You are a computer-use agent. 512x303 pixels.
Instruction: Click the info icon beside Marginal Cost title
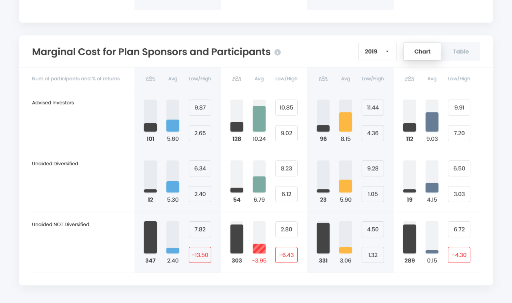(277, 52)
